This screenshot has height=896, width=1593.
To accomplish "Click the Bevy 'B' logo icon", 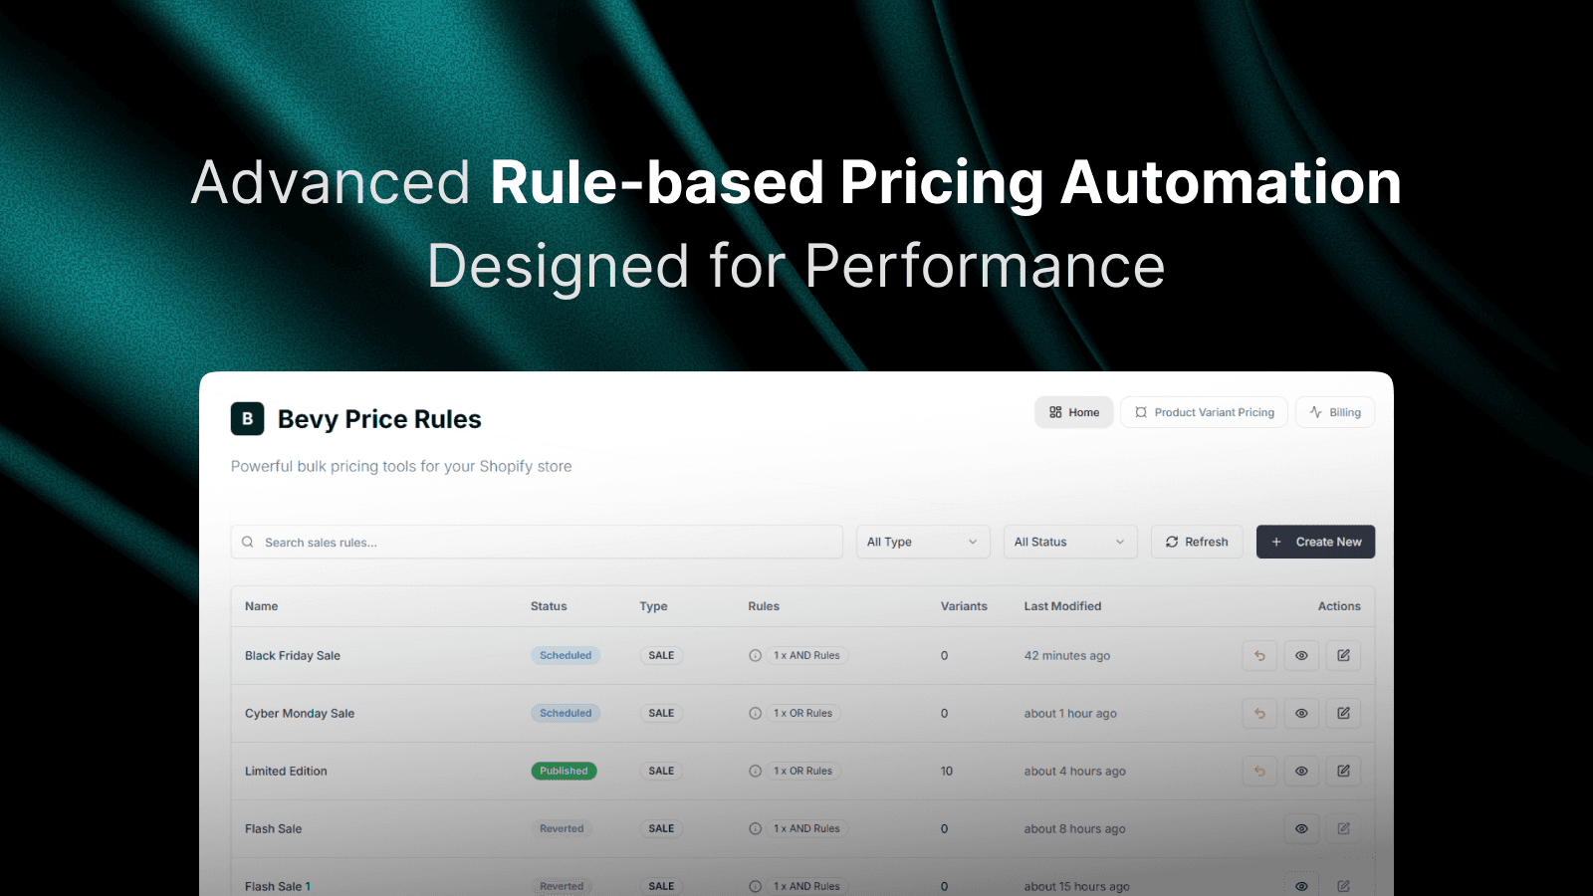I will pos(248,419).
